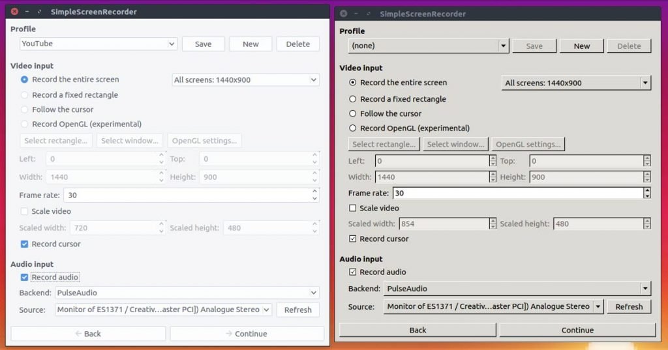The height and width of the screenshot is (350, 668).
Task: Uncheck 'Record cursor' in the right window
Action: [353, 239]
